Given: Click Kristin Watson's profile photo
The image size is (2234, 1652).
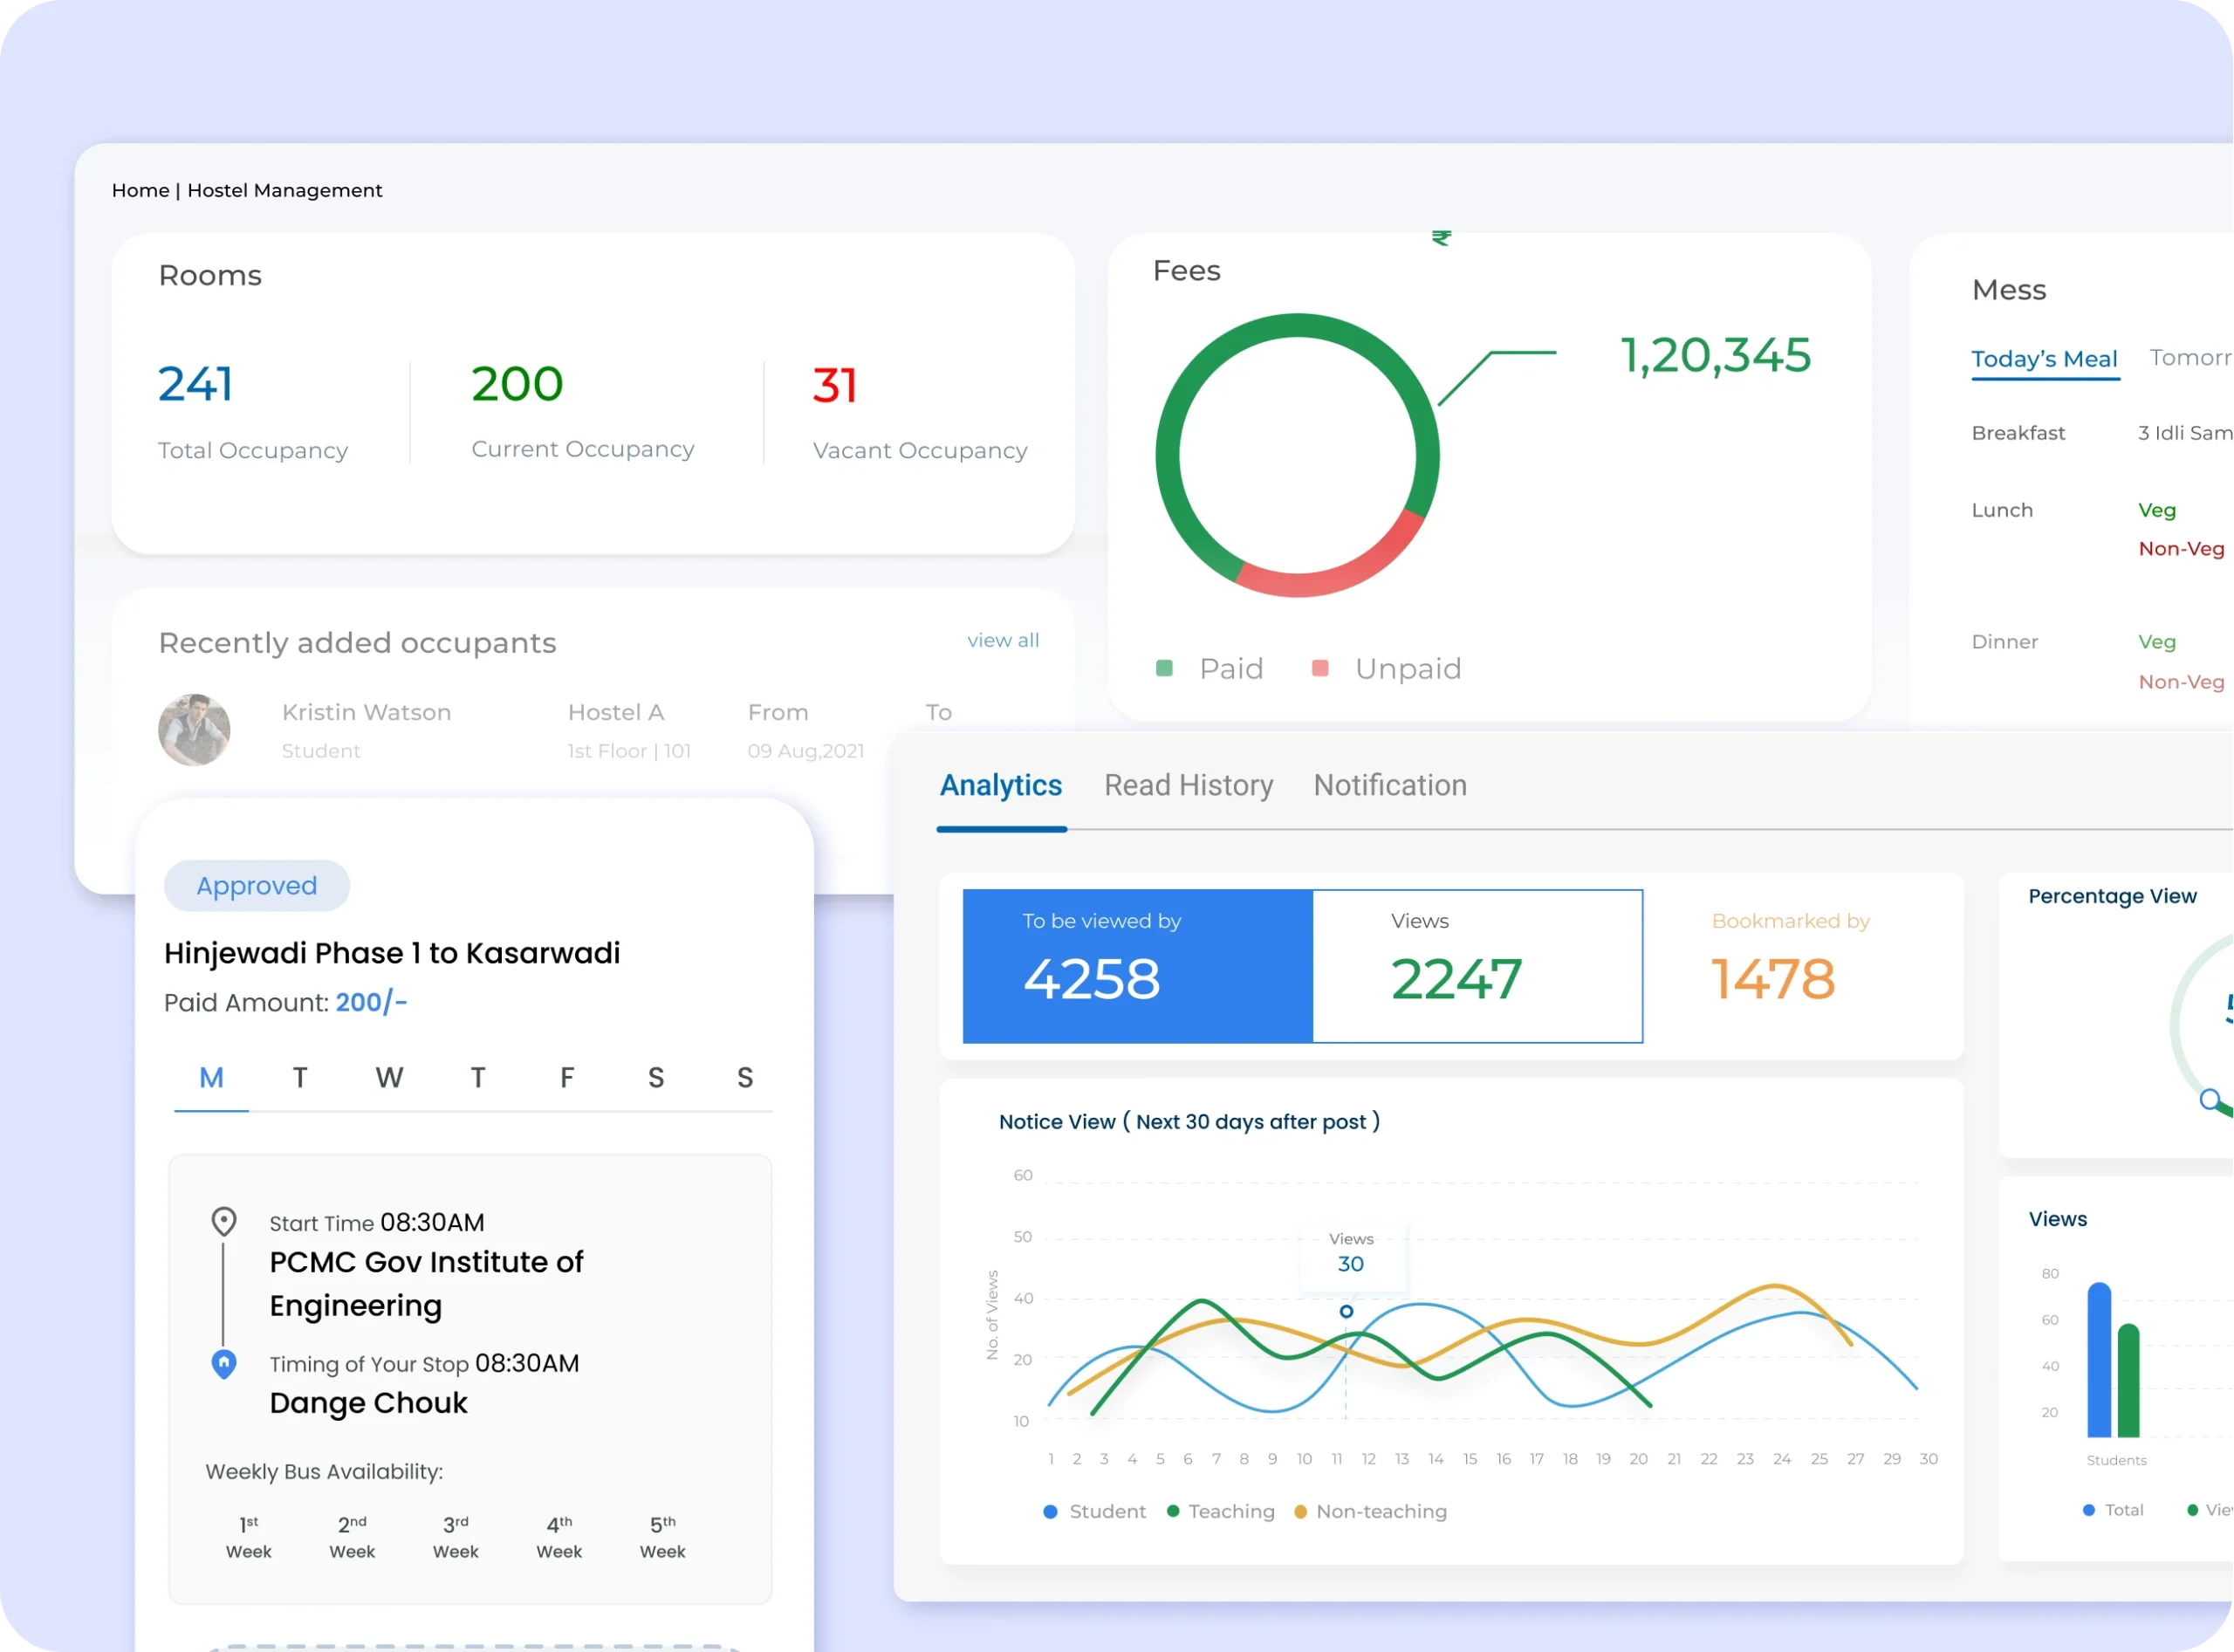Looking at the screenshot, I should [194, 730].
